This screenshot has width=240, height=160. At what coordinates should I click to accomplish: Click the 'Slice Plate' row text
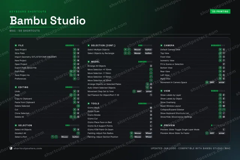pyautogui.click(x=19, y=53)
